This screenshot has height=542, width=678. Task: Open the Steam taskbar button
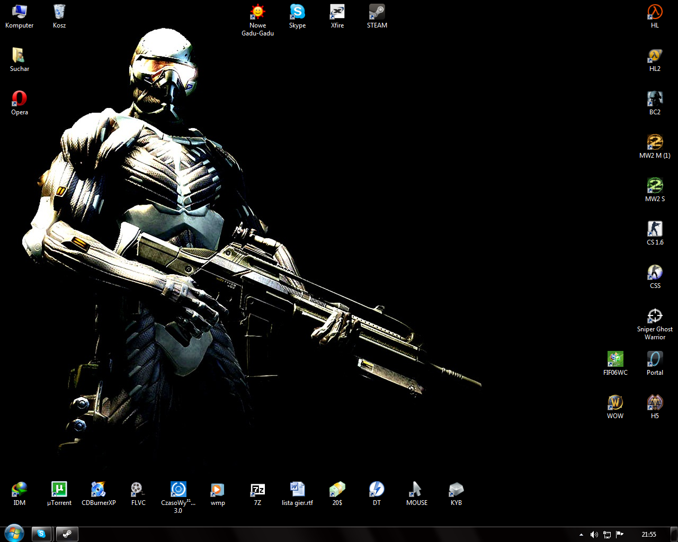tap(67, 534)
